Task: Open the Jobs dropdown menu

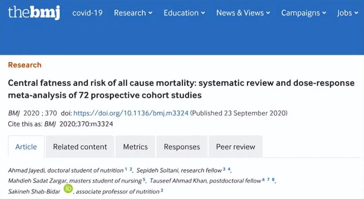Action: click(348, 13)
